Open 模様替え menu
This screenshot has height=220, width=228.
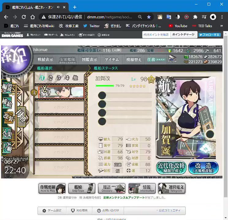[x=134, y=59]
